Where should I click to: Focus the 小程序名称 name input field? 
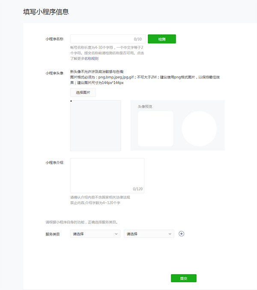[101, 39]
